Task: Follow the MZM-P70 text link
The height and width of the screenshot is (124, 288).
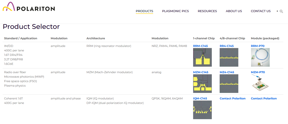Action: tap(258, 72)
